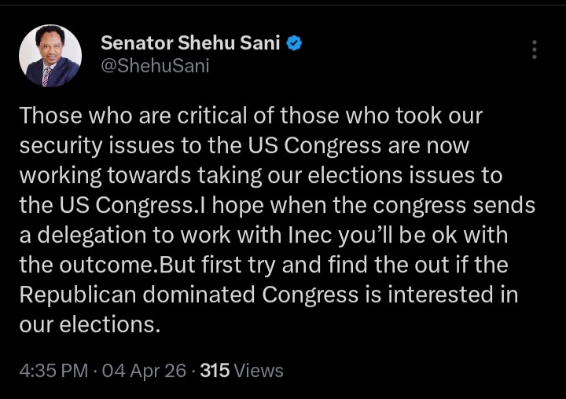Click the 315 view count number
Image resolution: width=566 pixels, height=399 pixels.
pos(214,370)
